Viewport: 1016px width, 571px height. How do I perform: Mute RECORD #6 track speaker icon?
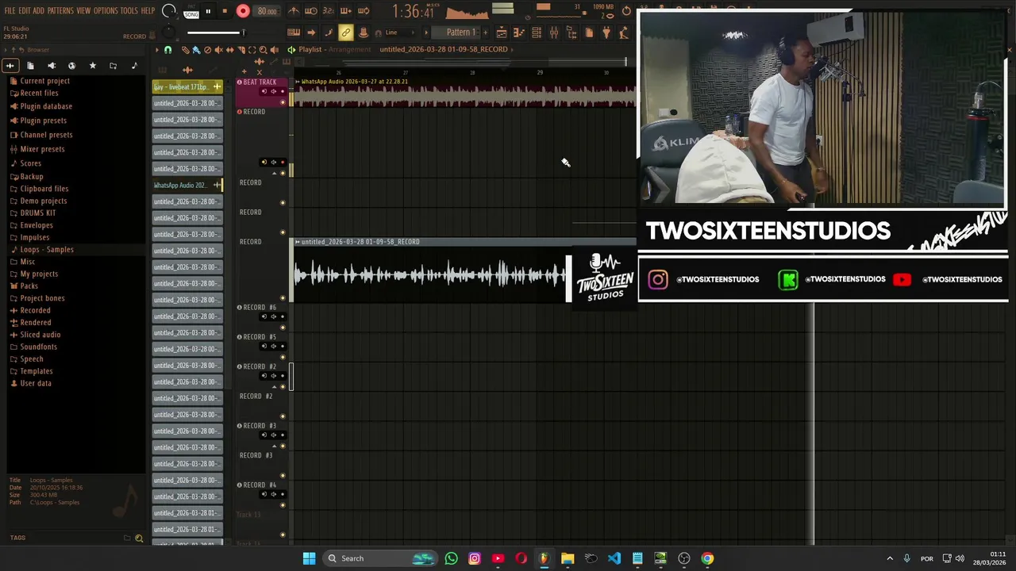274,316
